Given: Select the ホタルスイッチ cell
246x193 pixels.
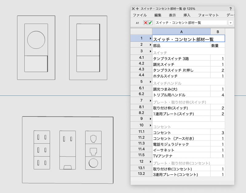Looking at the screenshot, I should click(181, 75).
